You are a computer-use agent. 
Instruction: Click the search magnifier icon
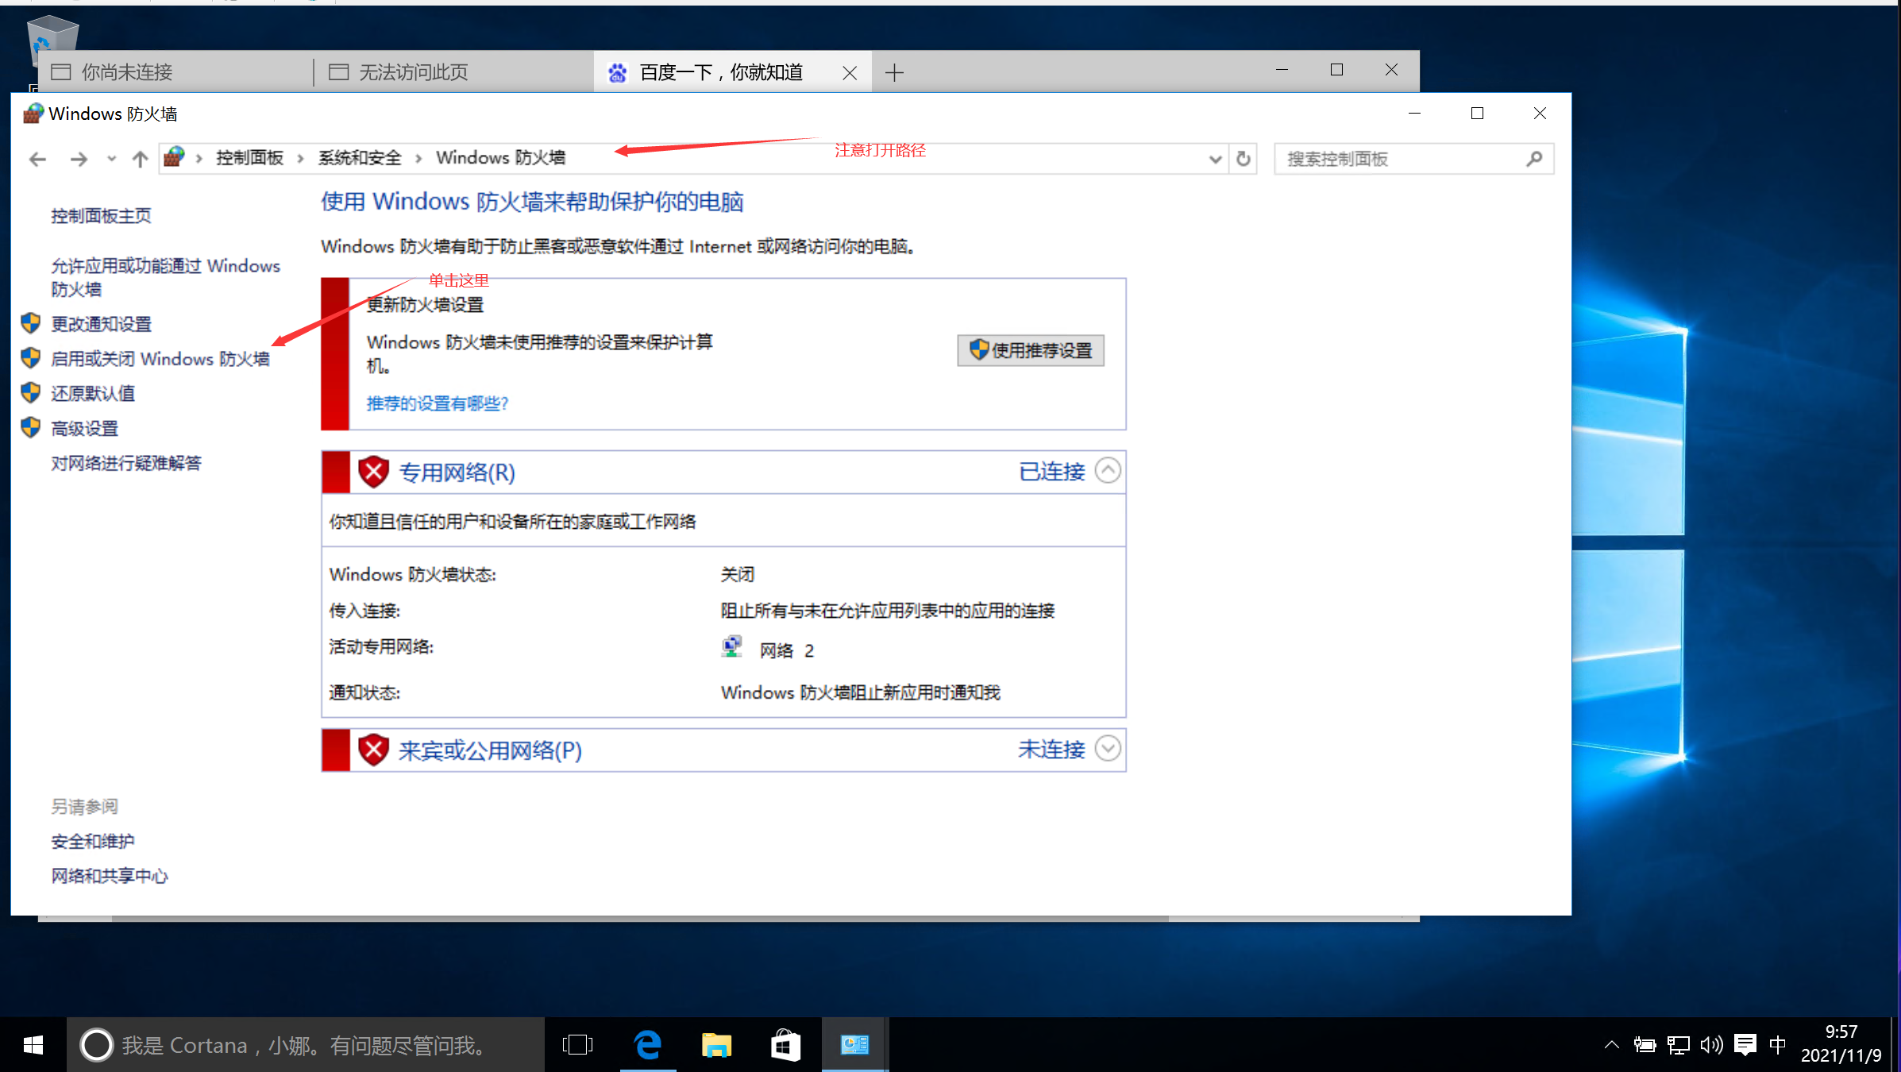point(1534,159)
